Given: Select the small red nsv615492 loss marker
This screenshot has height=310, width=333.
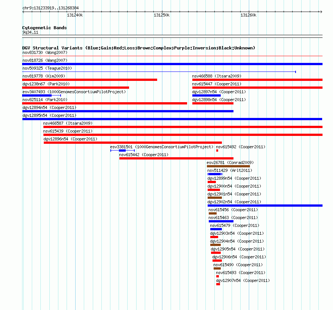Looking at the screenshot, I should [x=217, y=151].
